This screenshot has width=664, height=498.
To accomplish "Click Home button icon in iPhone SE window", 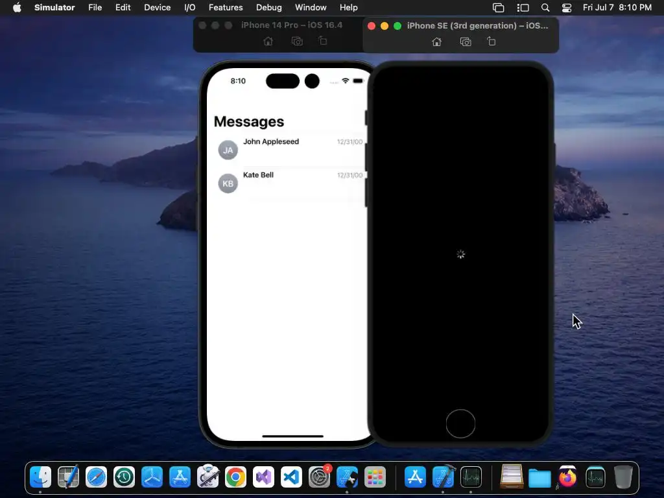I will coord(436,41).
